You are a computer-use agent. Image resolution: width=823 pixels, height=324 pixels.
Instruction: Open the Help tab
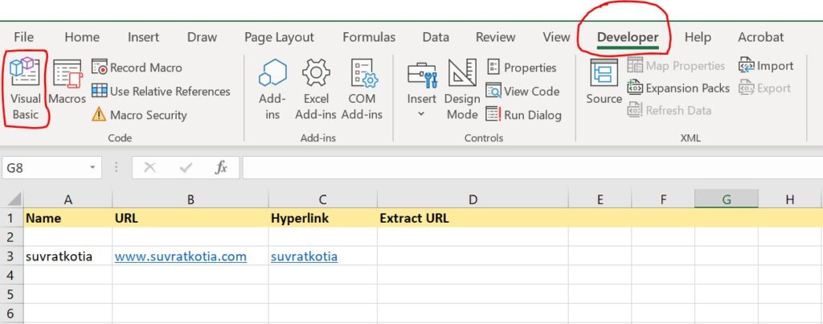click(x=698, y=37)
